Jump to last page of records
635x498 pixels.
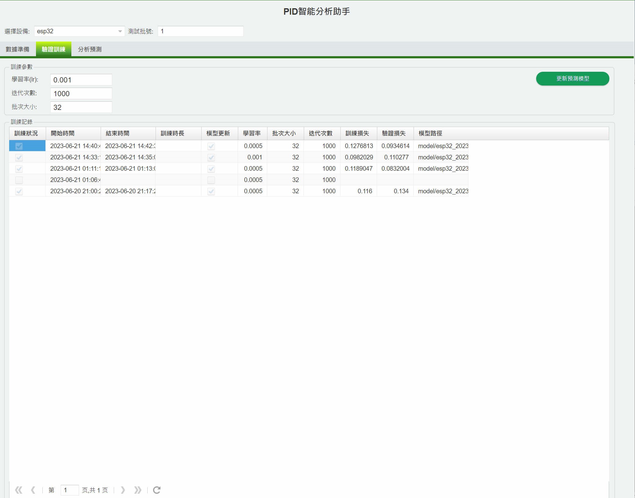coord(138,490)
